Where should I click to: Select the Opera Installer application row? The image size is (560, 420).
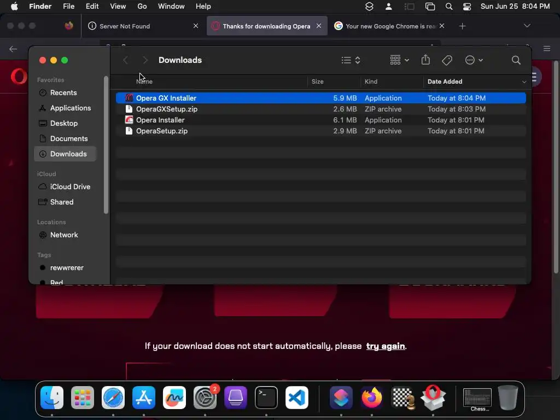(x=320, y=120)
